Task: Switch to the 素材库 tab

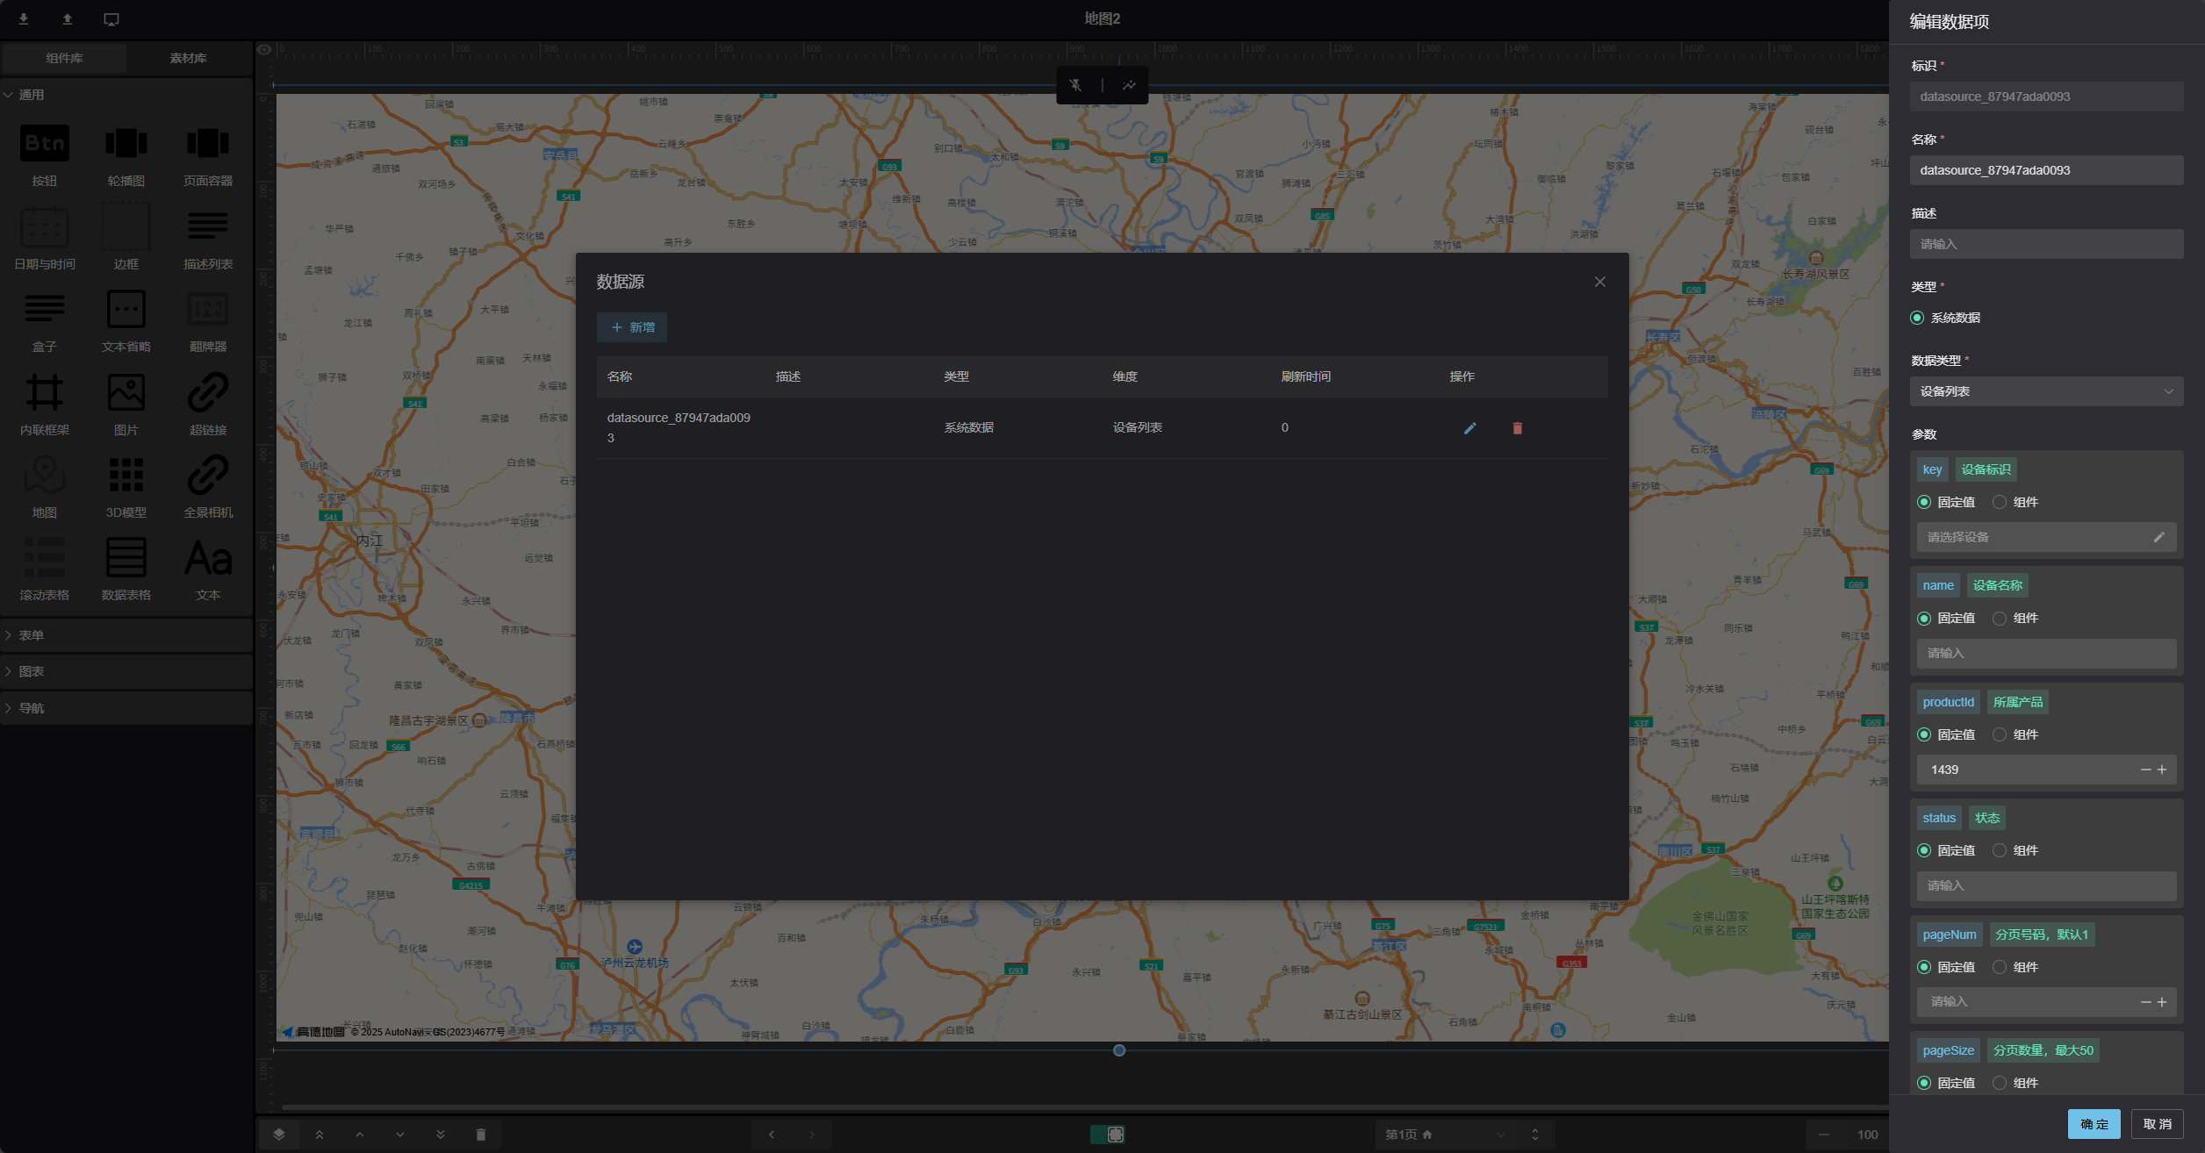Action: [188, 58]
